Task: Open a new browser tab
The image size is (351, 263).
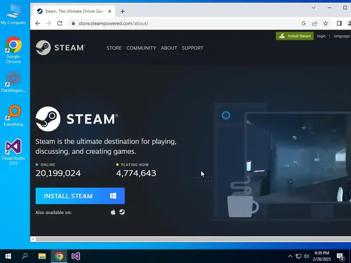Action: [123, 11]
